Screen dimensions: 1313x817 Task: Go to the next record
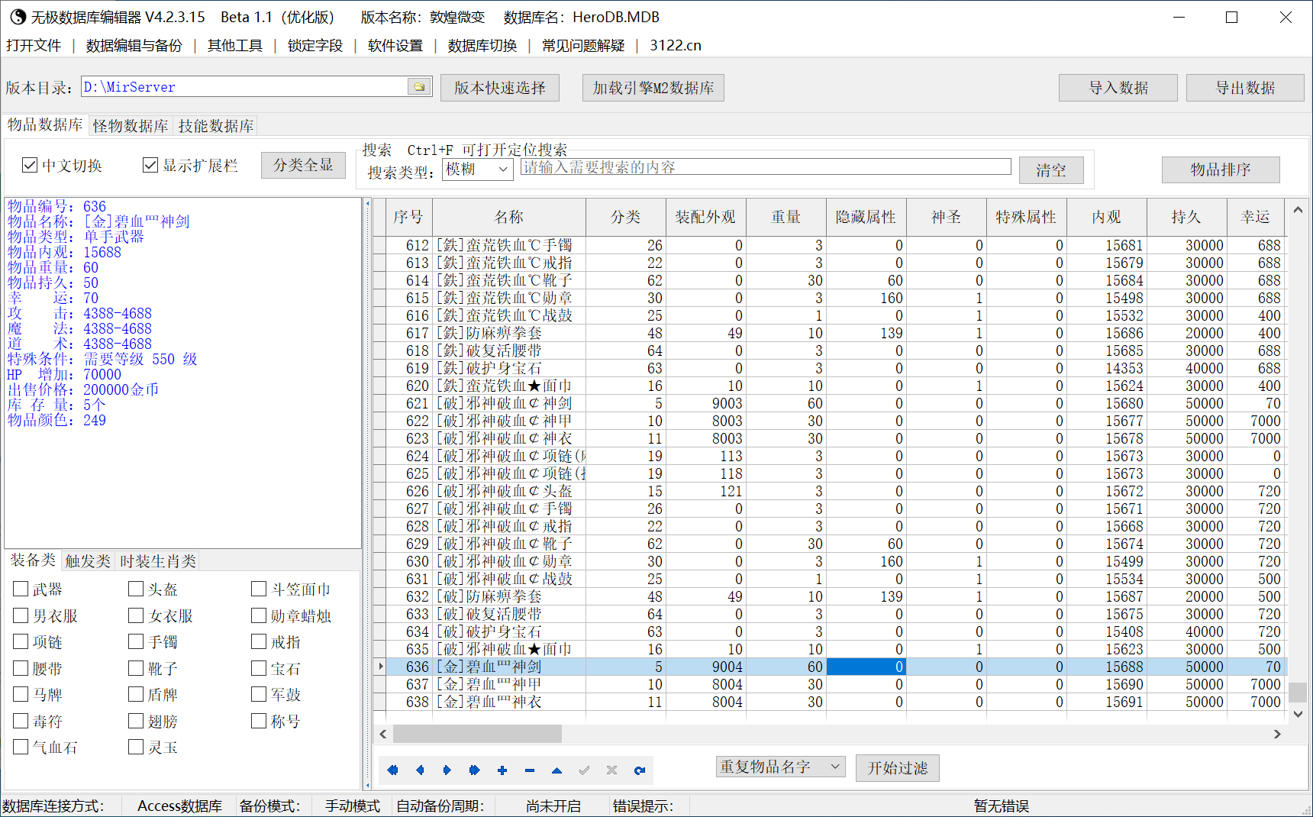click(x=447, y=770)
